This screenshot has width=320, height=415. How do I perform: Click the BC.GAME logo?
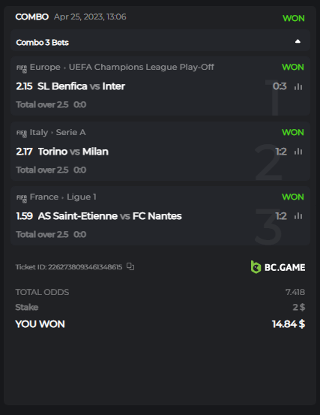(278, 267)
